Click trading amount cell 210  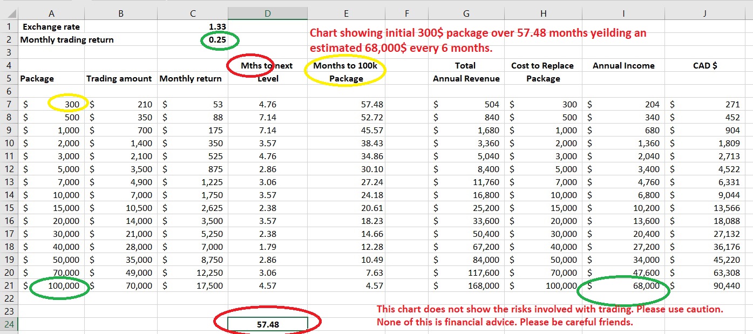click(x=120, y=104)
